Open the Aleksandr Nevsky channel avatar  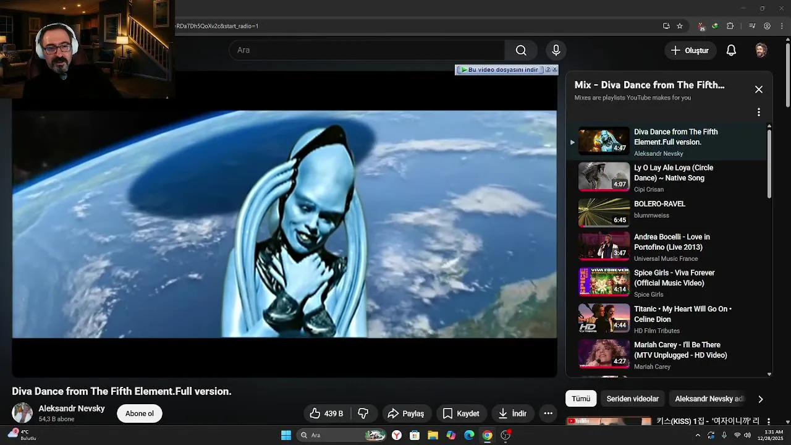22,413
